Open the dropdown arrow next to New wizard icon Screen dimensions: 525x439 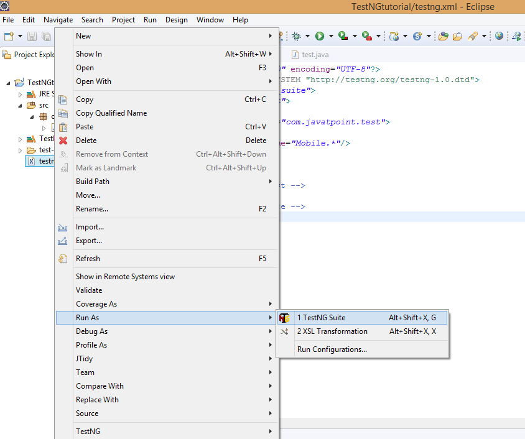(20, 36)
